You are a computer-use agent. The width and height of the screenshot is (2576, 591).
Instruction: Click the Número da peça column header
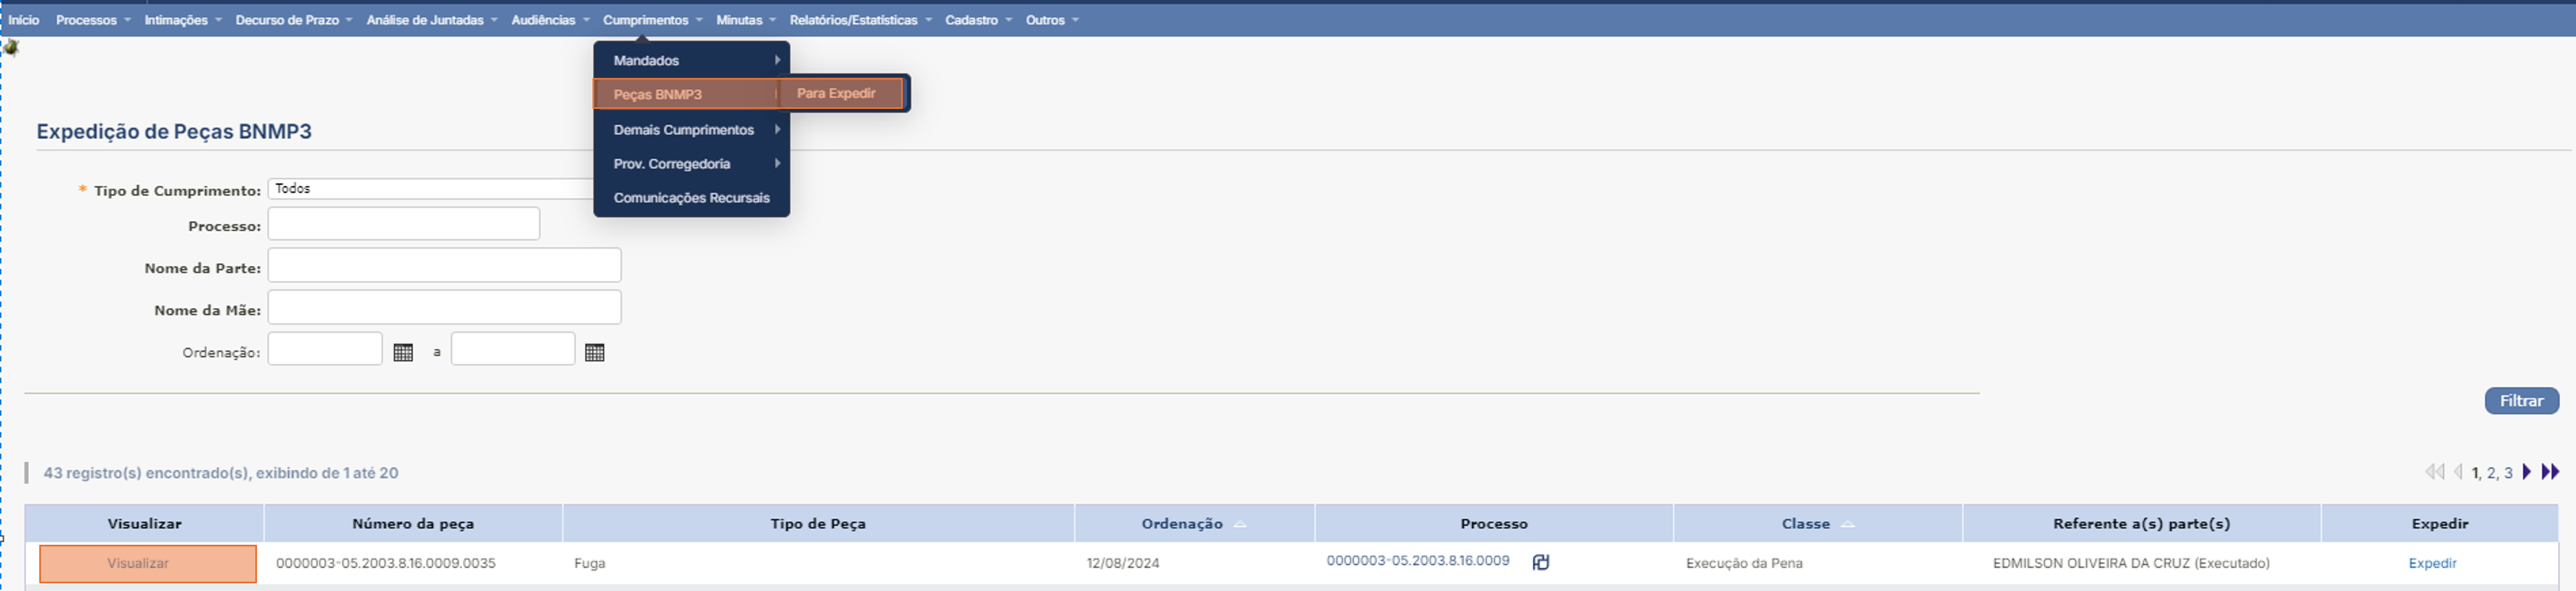tap(413, 524)
